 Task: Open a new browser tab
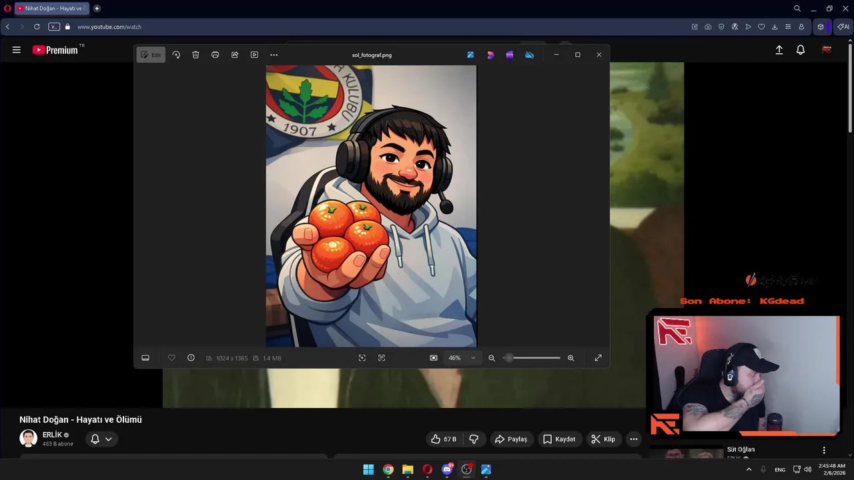pos(97,9)
